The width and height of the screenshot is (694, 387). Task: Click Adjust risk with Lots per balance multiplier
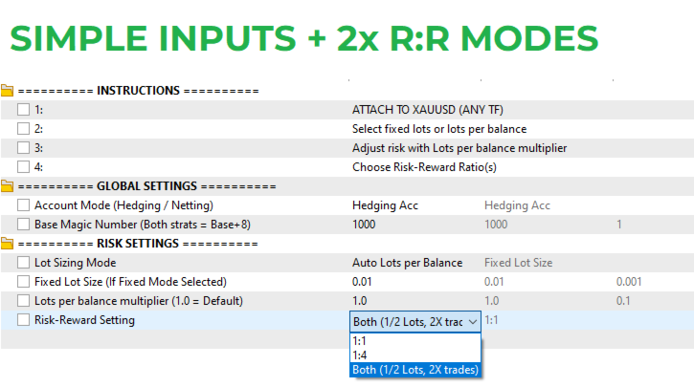(x=459, y=148)
